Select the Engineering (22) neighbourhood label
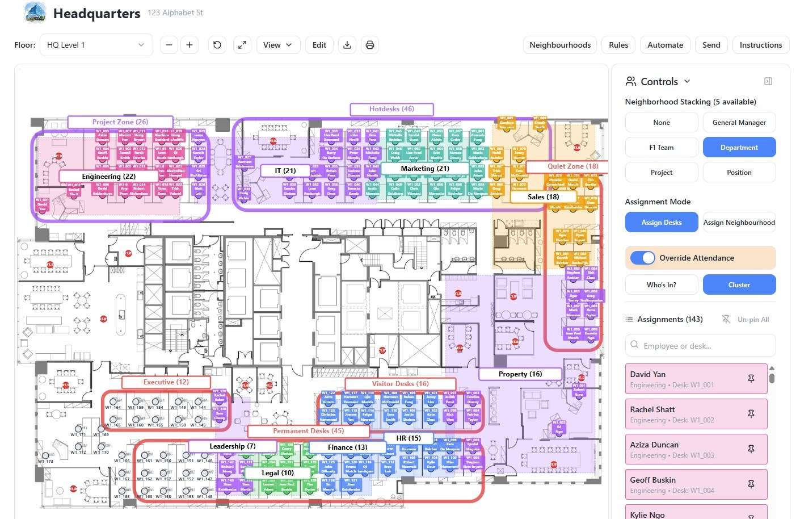The height and width of the screenshot is (519, 800). 108,177
